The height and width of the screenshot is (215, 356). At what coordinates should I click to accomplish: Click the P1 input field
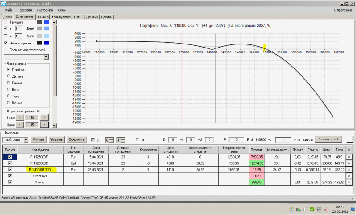tap(236, 140)
